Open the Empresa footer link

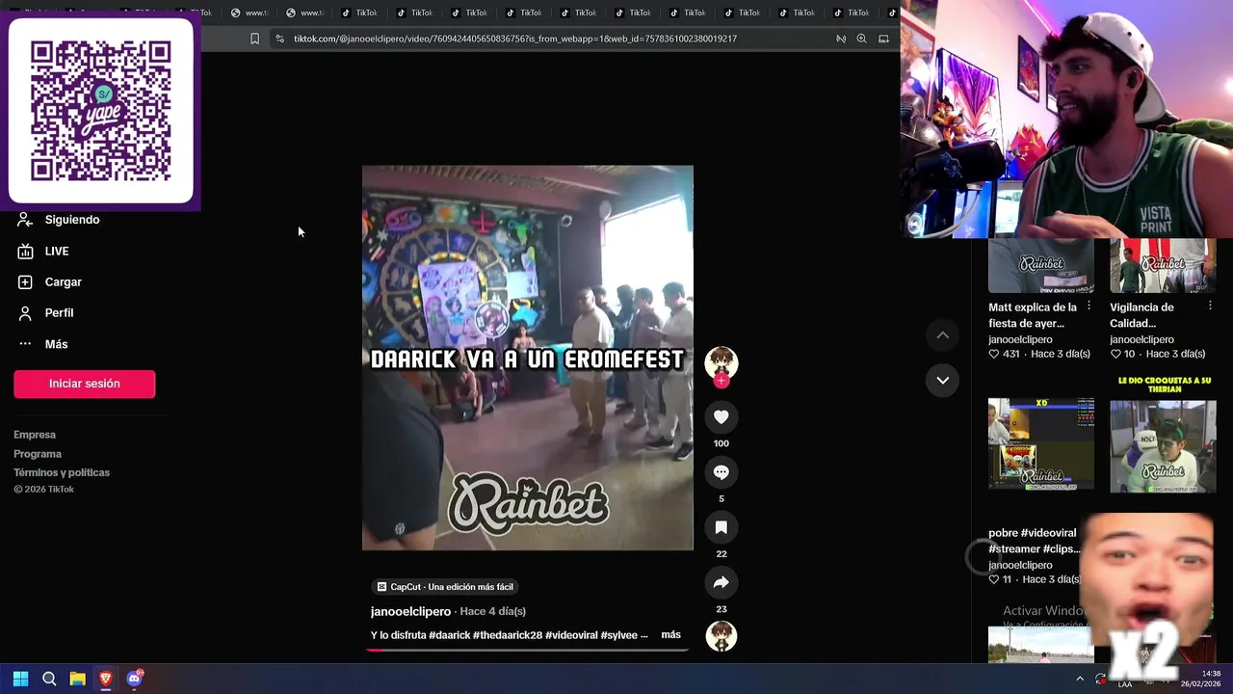[35, 435]
